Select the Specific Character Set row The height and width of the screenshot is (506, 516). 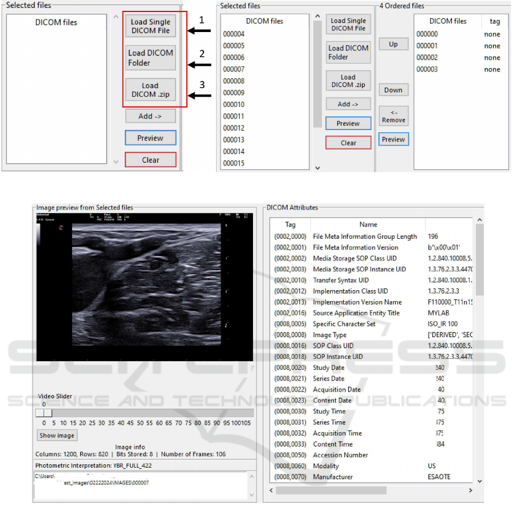pyautogui.click(x=371, y=324)
